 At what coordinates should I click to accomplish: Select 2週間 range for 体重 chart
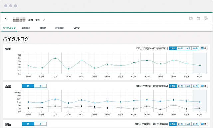coord(173,48)
